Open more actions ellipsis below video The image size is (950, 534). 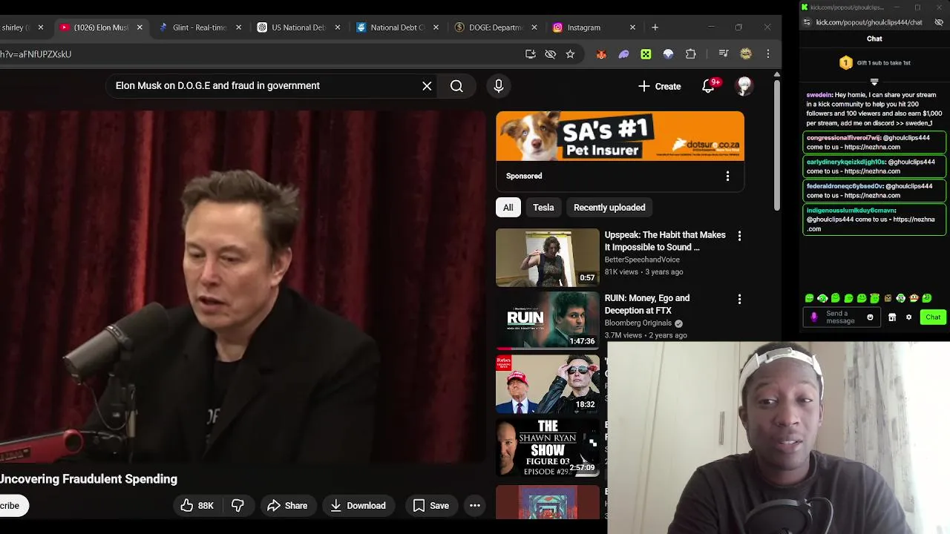point(475,506)
